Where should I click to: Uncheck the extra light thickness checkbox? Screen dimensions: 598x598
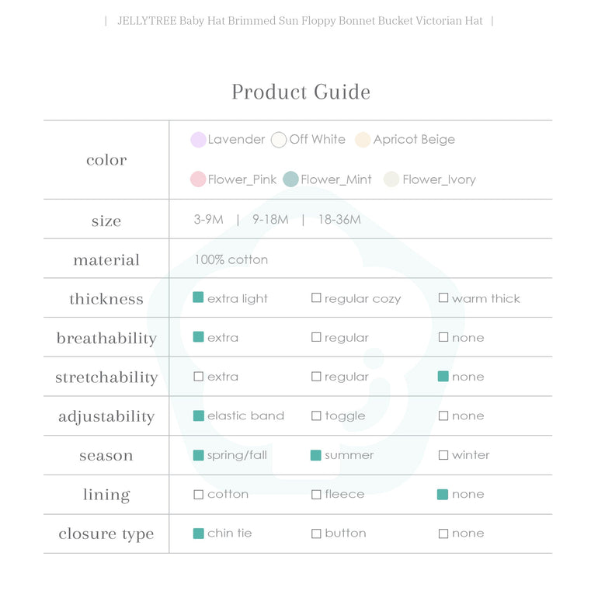pos(198,297)
